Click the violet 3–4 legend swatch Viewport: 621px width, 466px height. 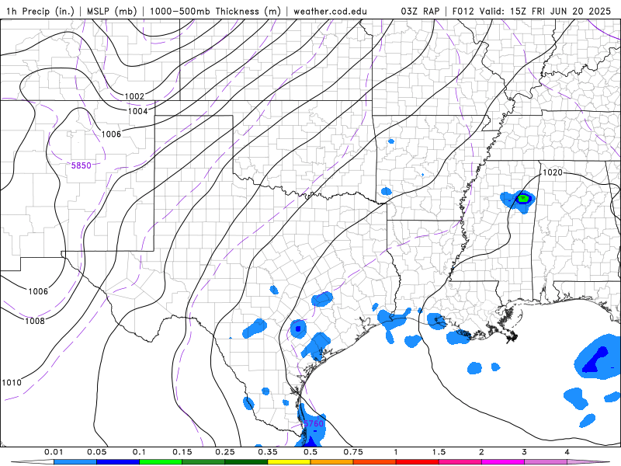pyautogui.click(x=546, y=462)
